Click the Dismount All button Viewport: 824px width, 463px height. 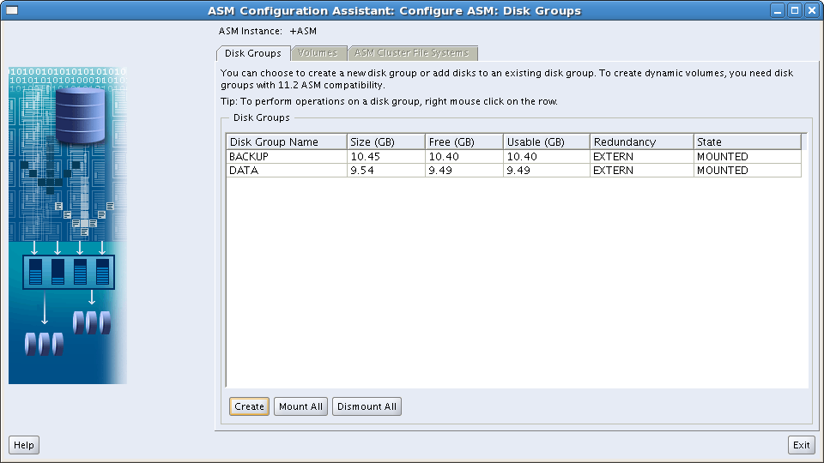coord(367,406)
